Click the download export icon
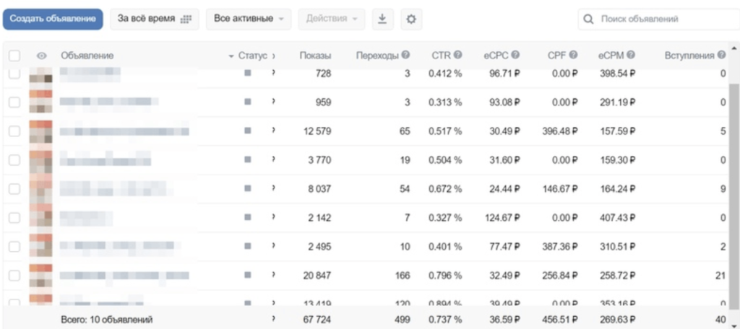The height and width of the screenshot is (329, 740). pyautogui.click(x=383, y=19)
